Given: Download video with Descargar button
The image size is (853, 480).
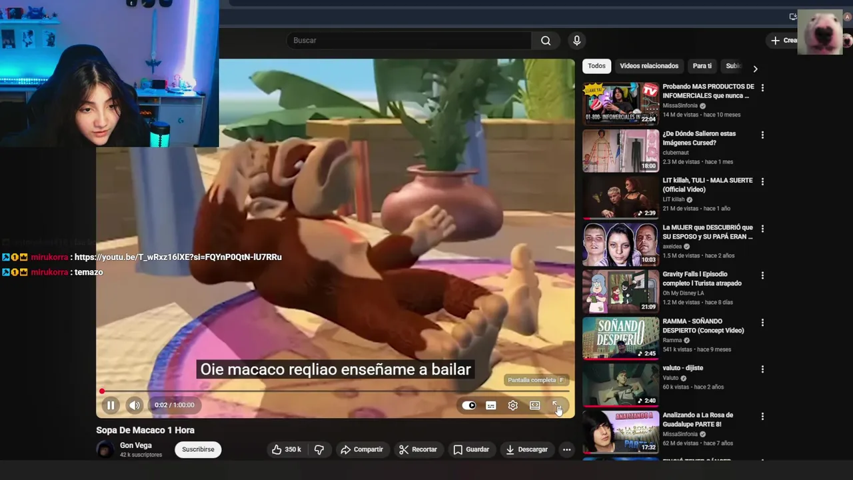Looking at the screenshot, I should point(526,449).
